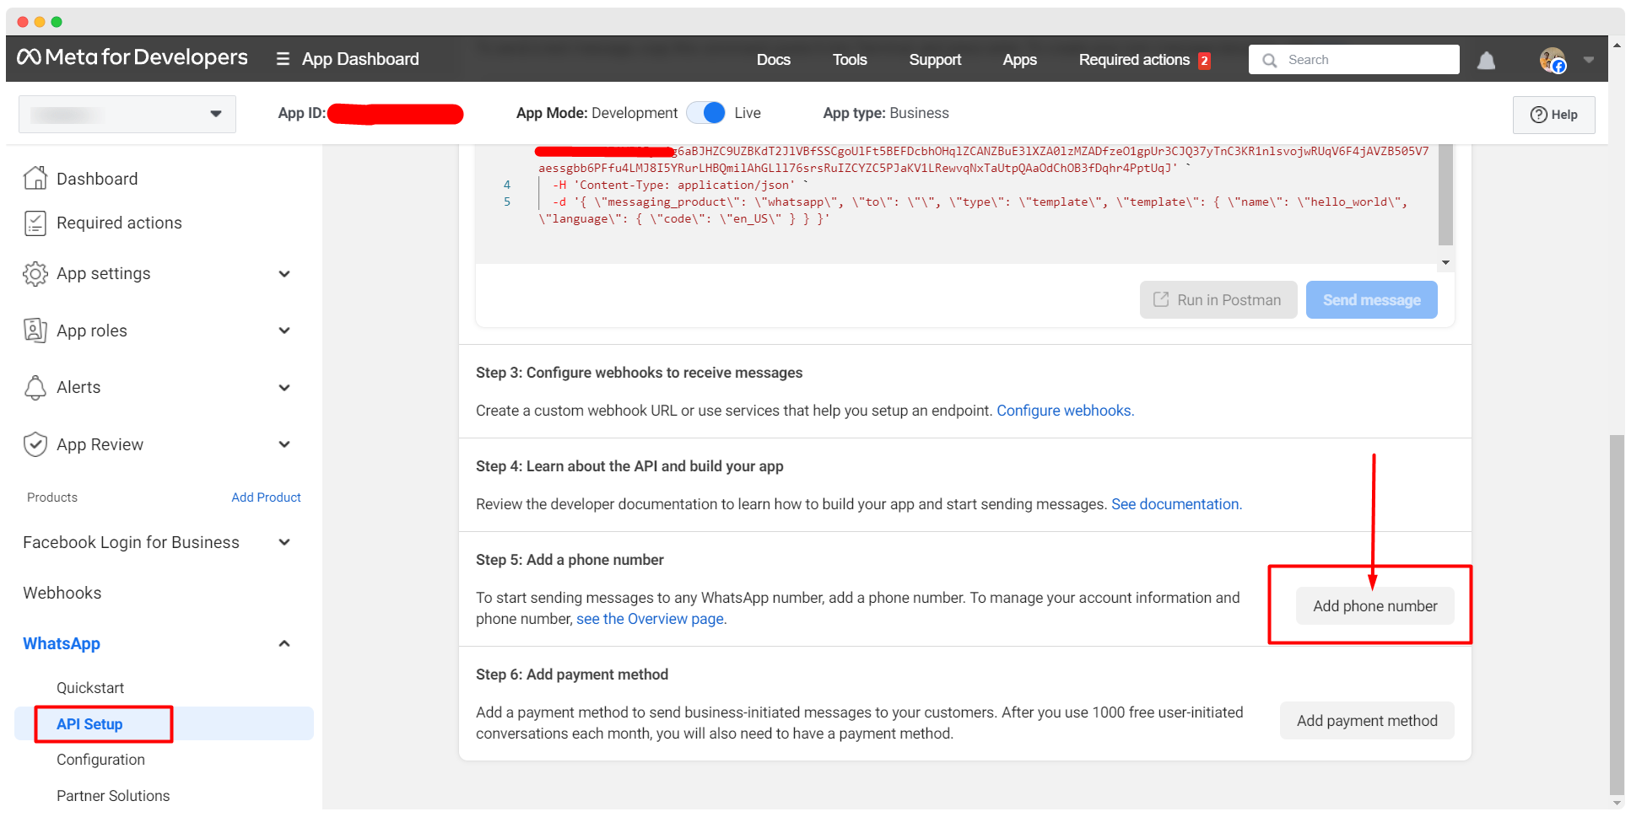Screen dimensions: 1631x817
Task: Click the user profile avatar
Action: (1552, 60)
